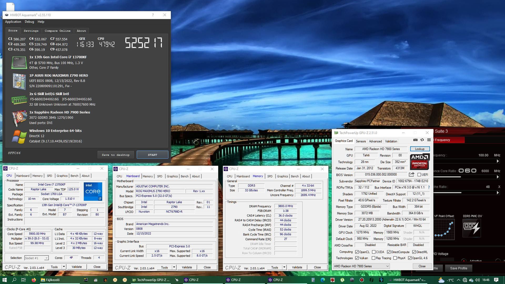Toggle the CUDA checkbox
Screen dimensions: 505x284
(373, 252)
